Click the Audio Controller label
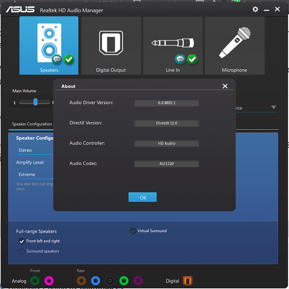 click(x=87, y=143)
